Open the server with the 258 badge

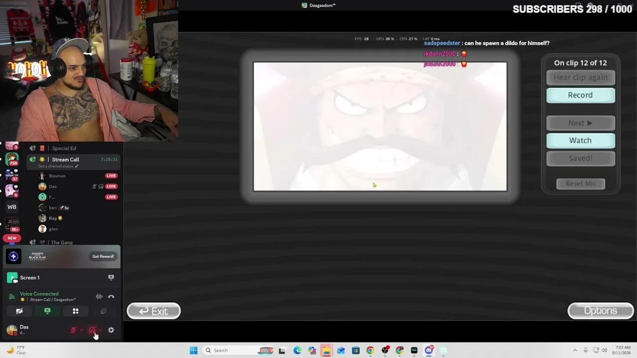(12, 160)
